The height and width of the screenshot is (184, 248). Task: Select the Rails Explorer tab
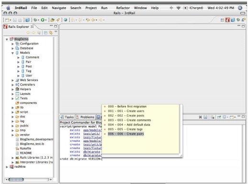point(19,27)
